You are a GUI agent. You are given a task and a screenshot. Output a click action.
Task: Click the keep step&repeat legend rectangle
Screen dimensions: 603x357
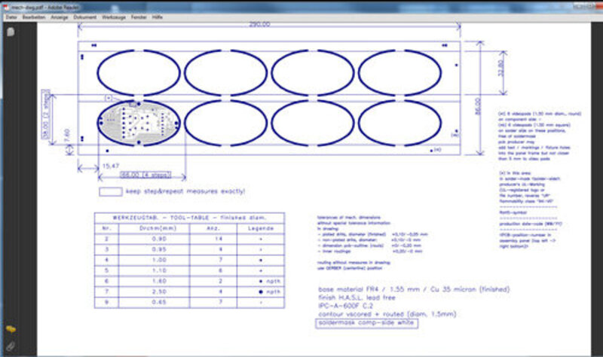click(111, 191)
